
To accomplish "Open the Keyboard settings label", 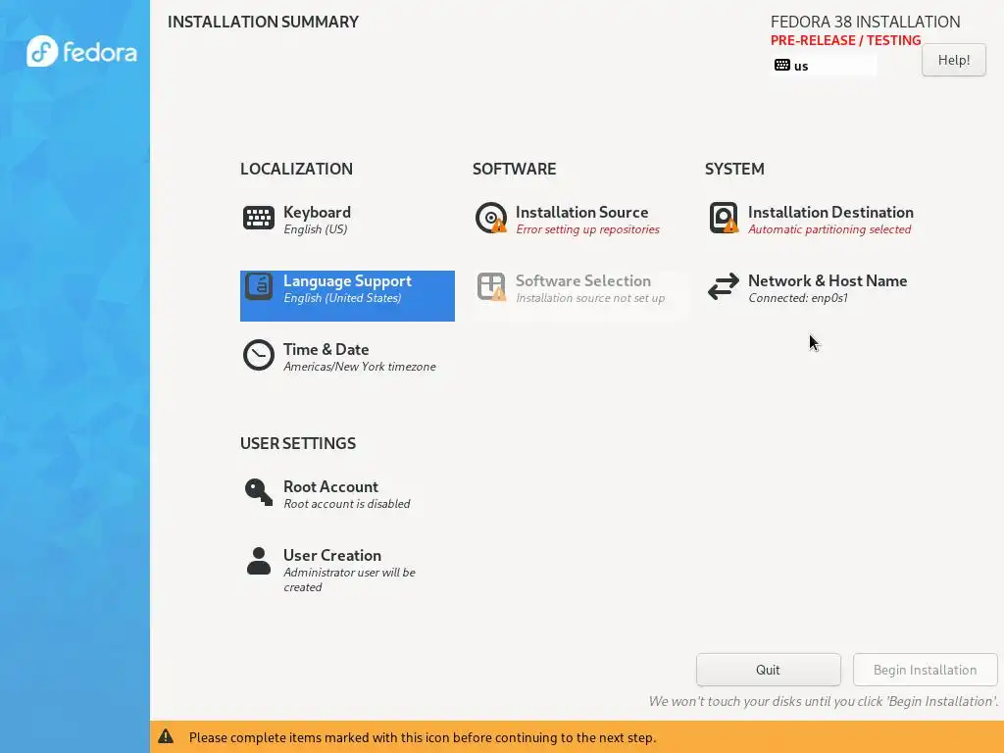I will (317, 212).
